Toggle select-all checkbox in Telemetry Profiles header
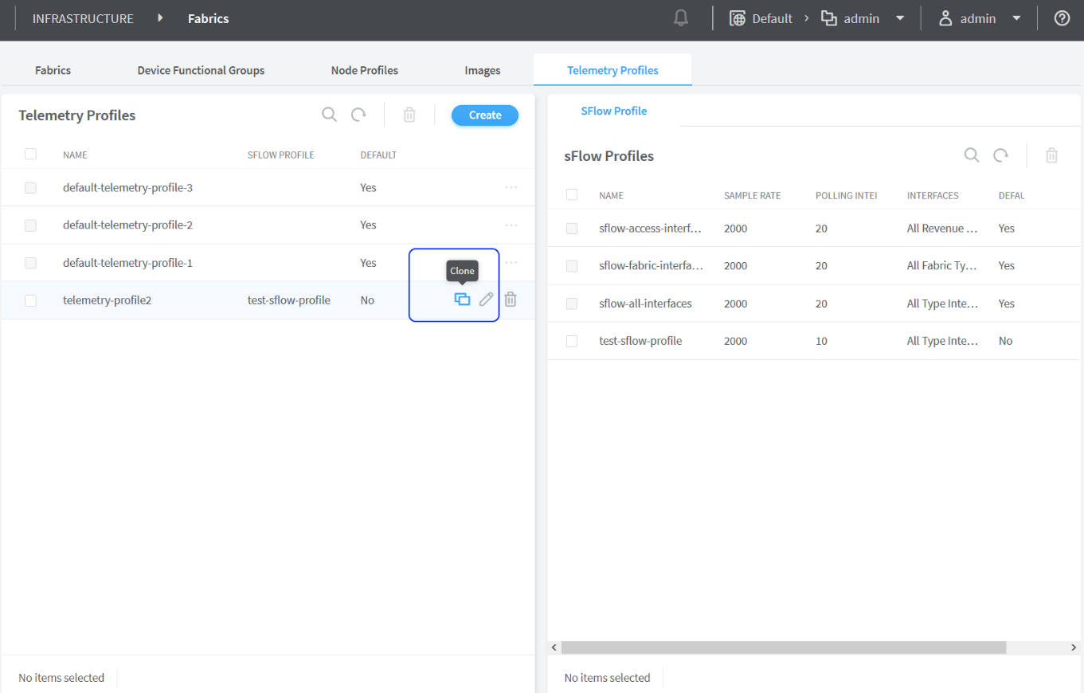 (30, 154)
